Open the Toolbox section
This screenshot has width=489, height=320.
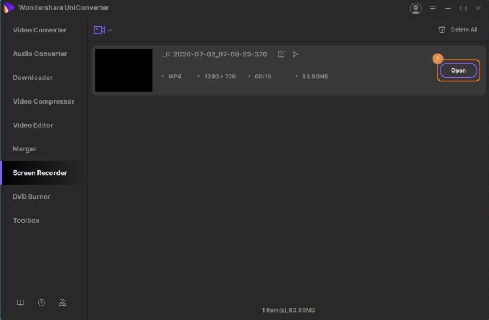(26, 220)
